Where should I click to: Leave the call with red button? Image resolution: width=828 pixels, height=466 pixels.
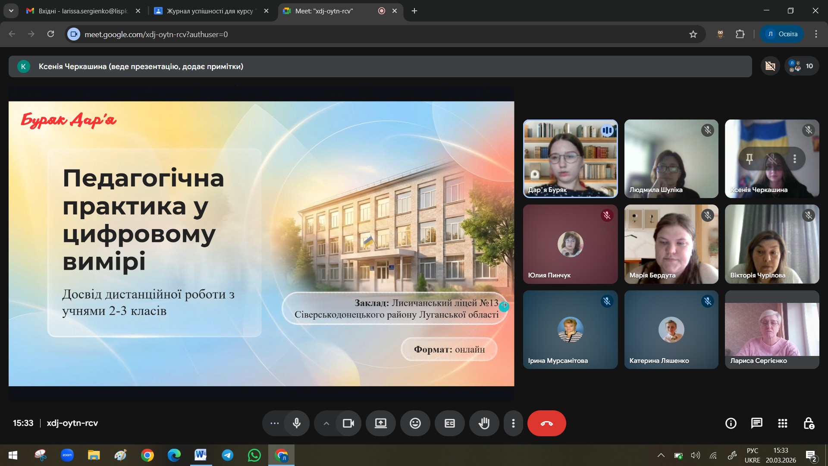[546, 423]
